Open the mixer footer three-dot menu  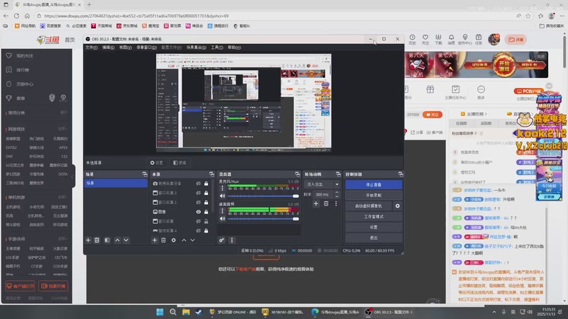(x=232, y=240)
